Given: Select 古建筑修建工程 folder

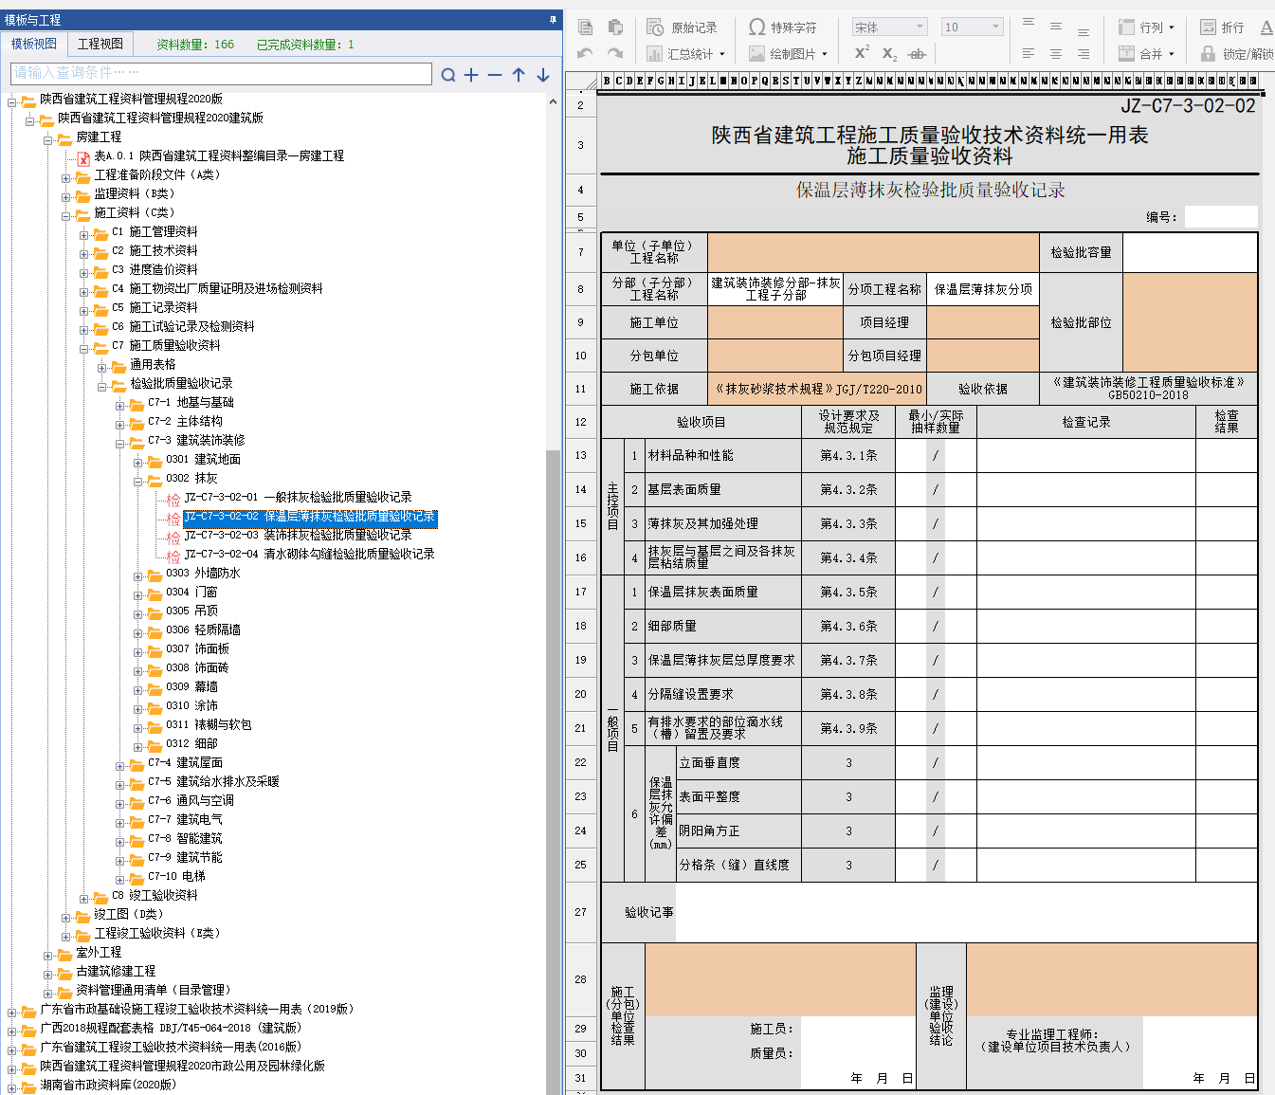Looking at the screenshot, I should click(116, 971).
